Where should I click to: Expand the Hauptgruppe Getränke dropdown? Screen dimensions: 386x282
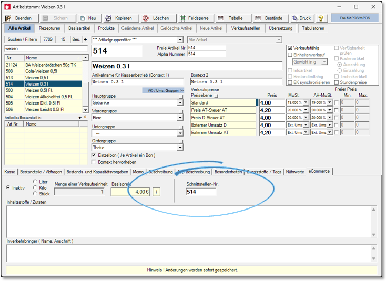[x=180, y=103]
